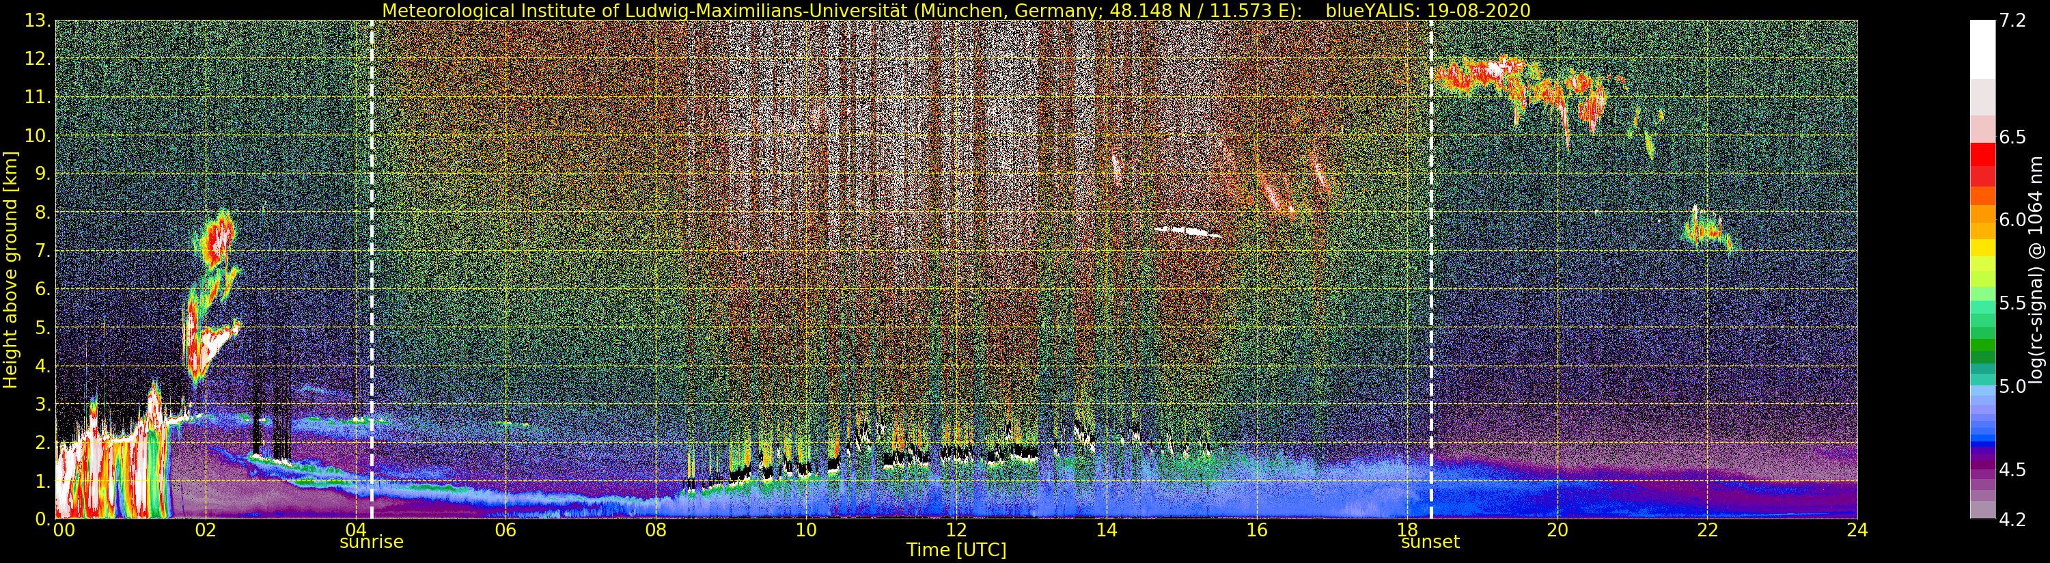Click the '12.' height axis tick label
2050x563 pixels.
pos(38,59)
